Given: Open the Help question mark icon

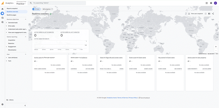Looking at the screenshot, I should (211, 3).
